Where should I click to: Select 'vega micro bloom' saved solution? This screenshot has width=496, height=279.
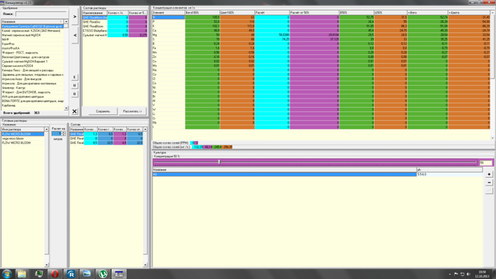pos(23,138)
